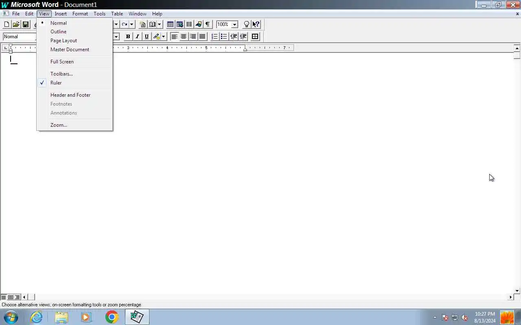Apply highlight with the Highlight pen icon
This screenshot has height=325, width=521.
(156, 37)
